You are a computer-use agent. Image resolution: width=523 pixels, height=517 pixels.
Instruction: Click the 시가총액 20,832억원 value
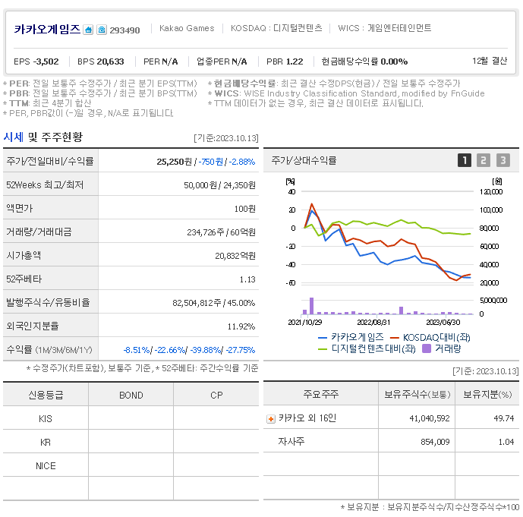235,256
